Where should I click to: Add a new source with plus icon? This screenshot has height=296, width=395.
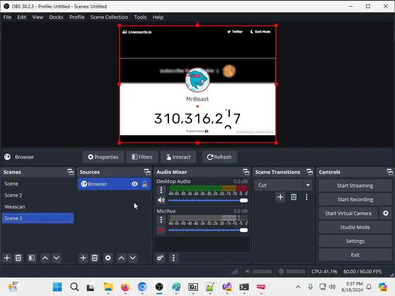point(83,258)
